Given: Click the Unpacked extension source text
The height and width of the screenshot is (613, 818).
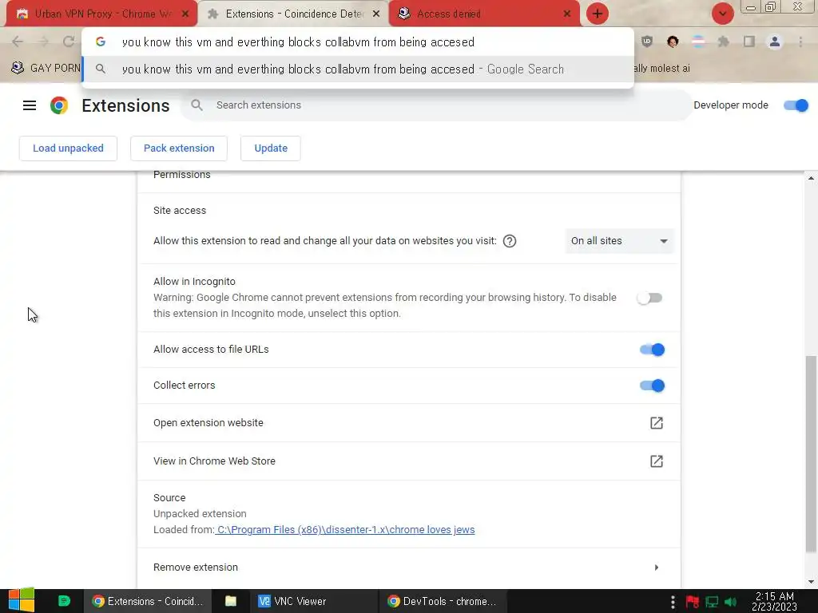Looking at the screenshot, I should coord(200,513).
